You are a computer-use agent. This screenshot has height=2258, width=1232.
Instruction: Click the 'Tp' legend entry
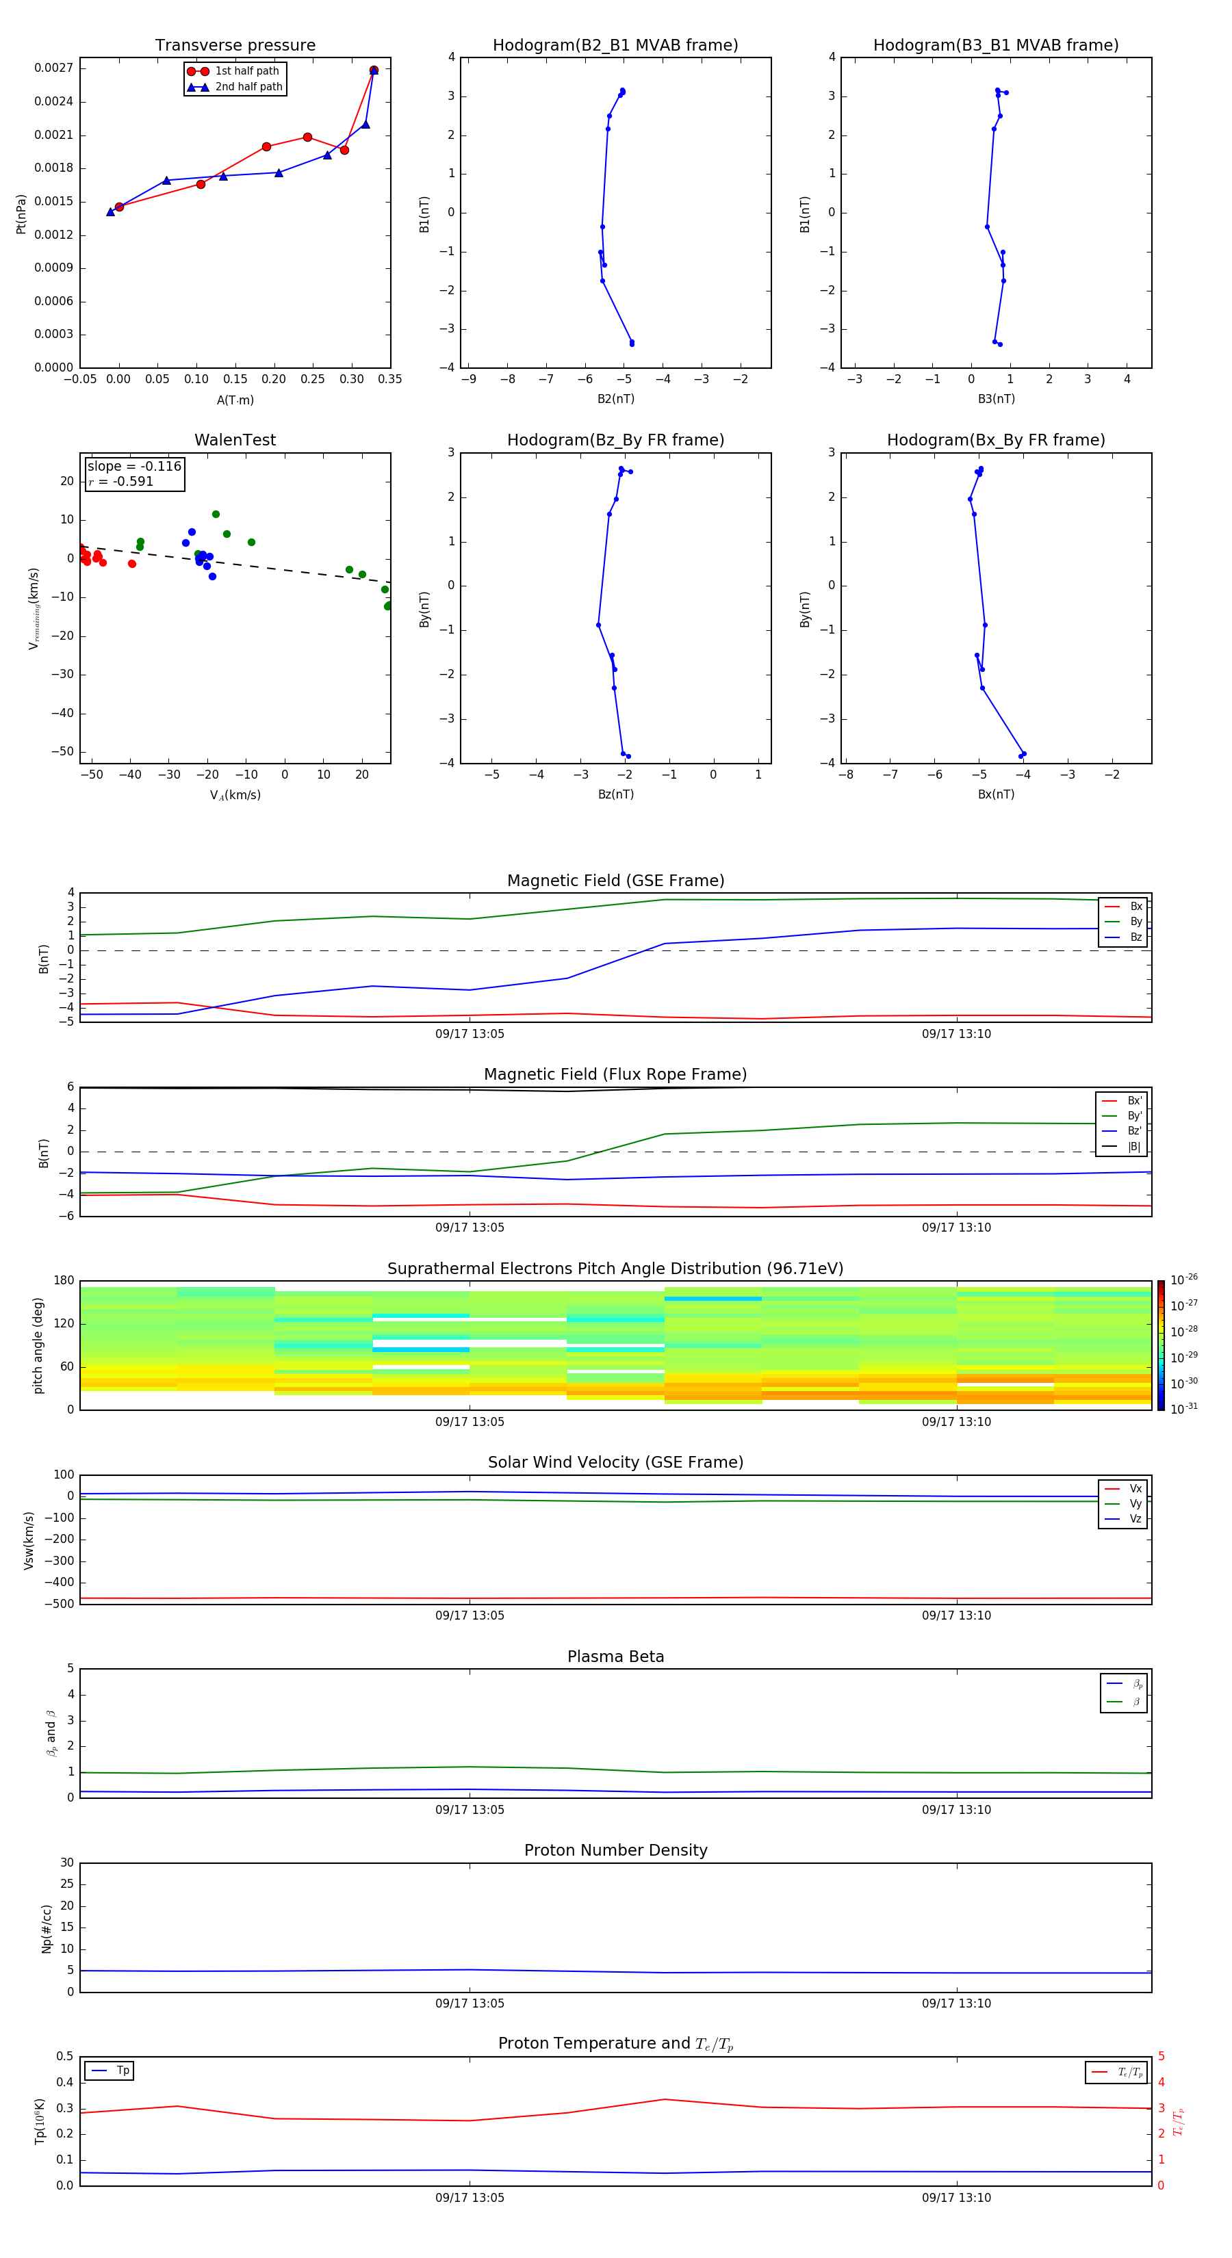click(110, 2071)
